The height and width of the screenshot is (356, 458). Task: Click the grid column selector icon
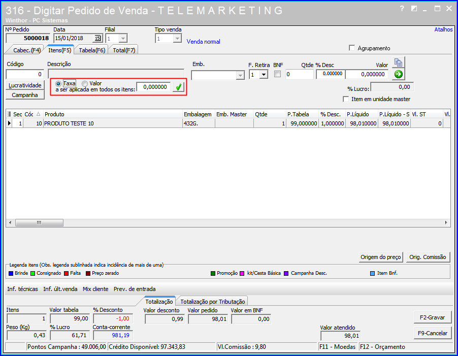[9, 114]
